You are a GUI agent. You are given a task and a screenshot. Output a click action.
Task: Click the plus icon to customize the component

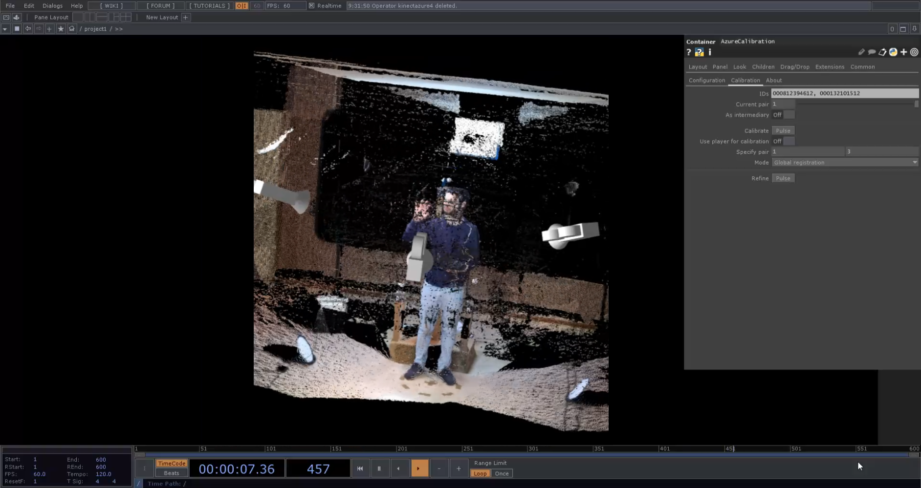click(903, 52)
